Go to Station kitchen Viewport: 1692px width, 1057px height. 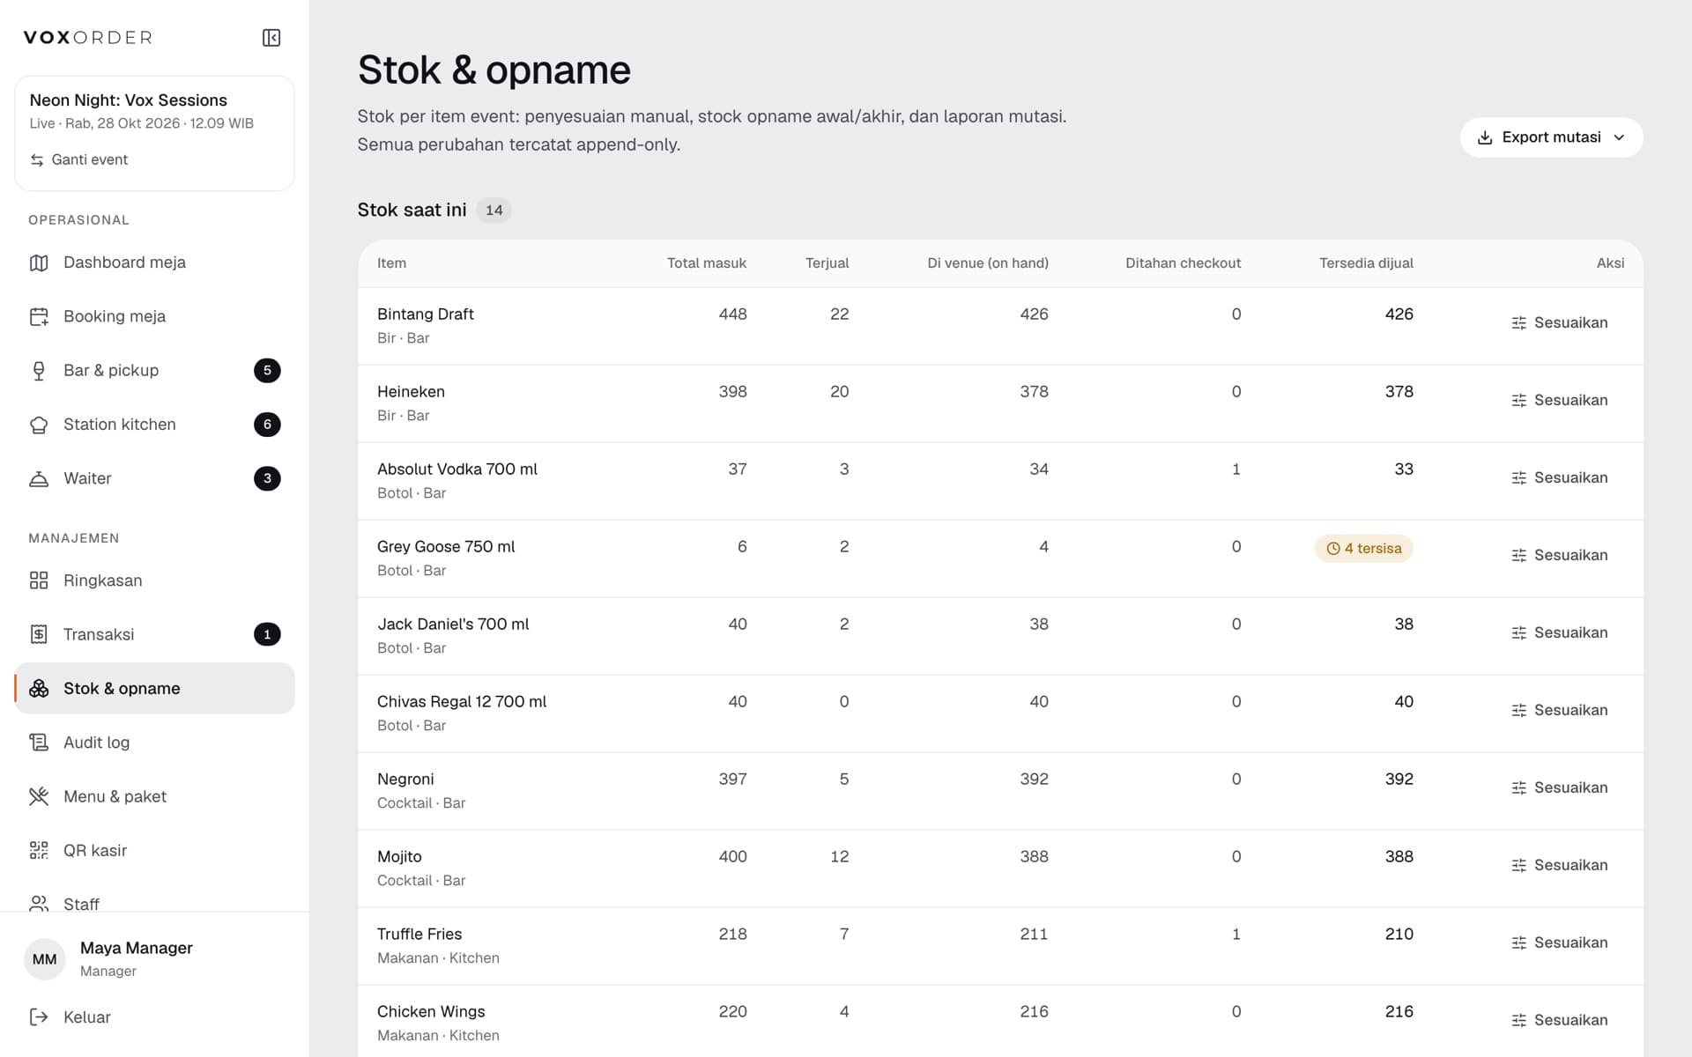coord(154,425)
